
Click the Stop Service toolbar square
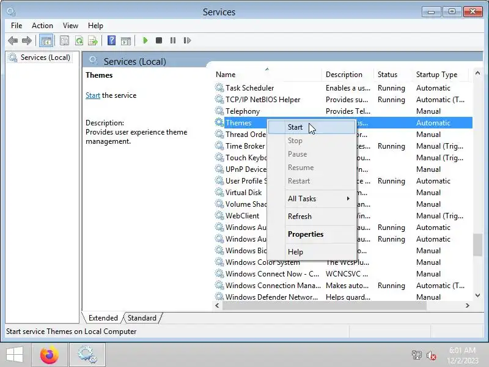[x=159, y=40]
